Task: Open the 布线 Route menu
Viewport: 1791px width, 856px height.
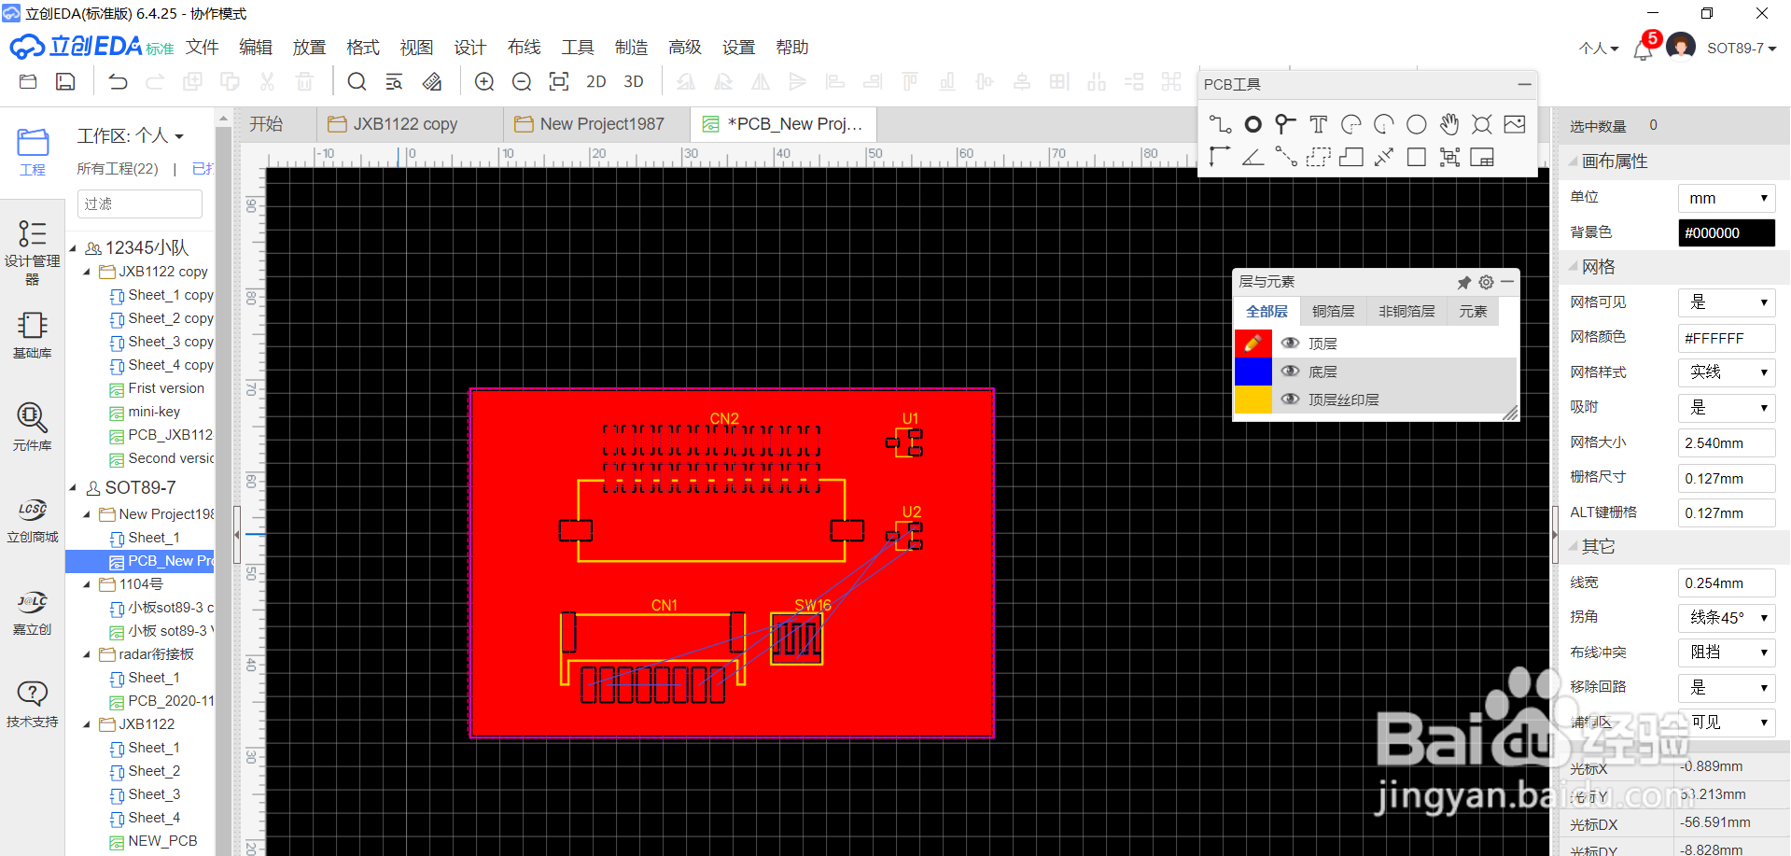Action: point(524,48)
